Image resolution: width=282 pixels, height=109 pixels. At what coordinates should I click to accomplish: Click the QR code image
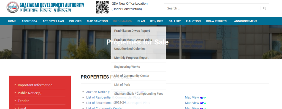[102, 7]
